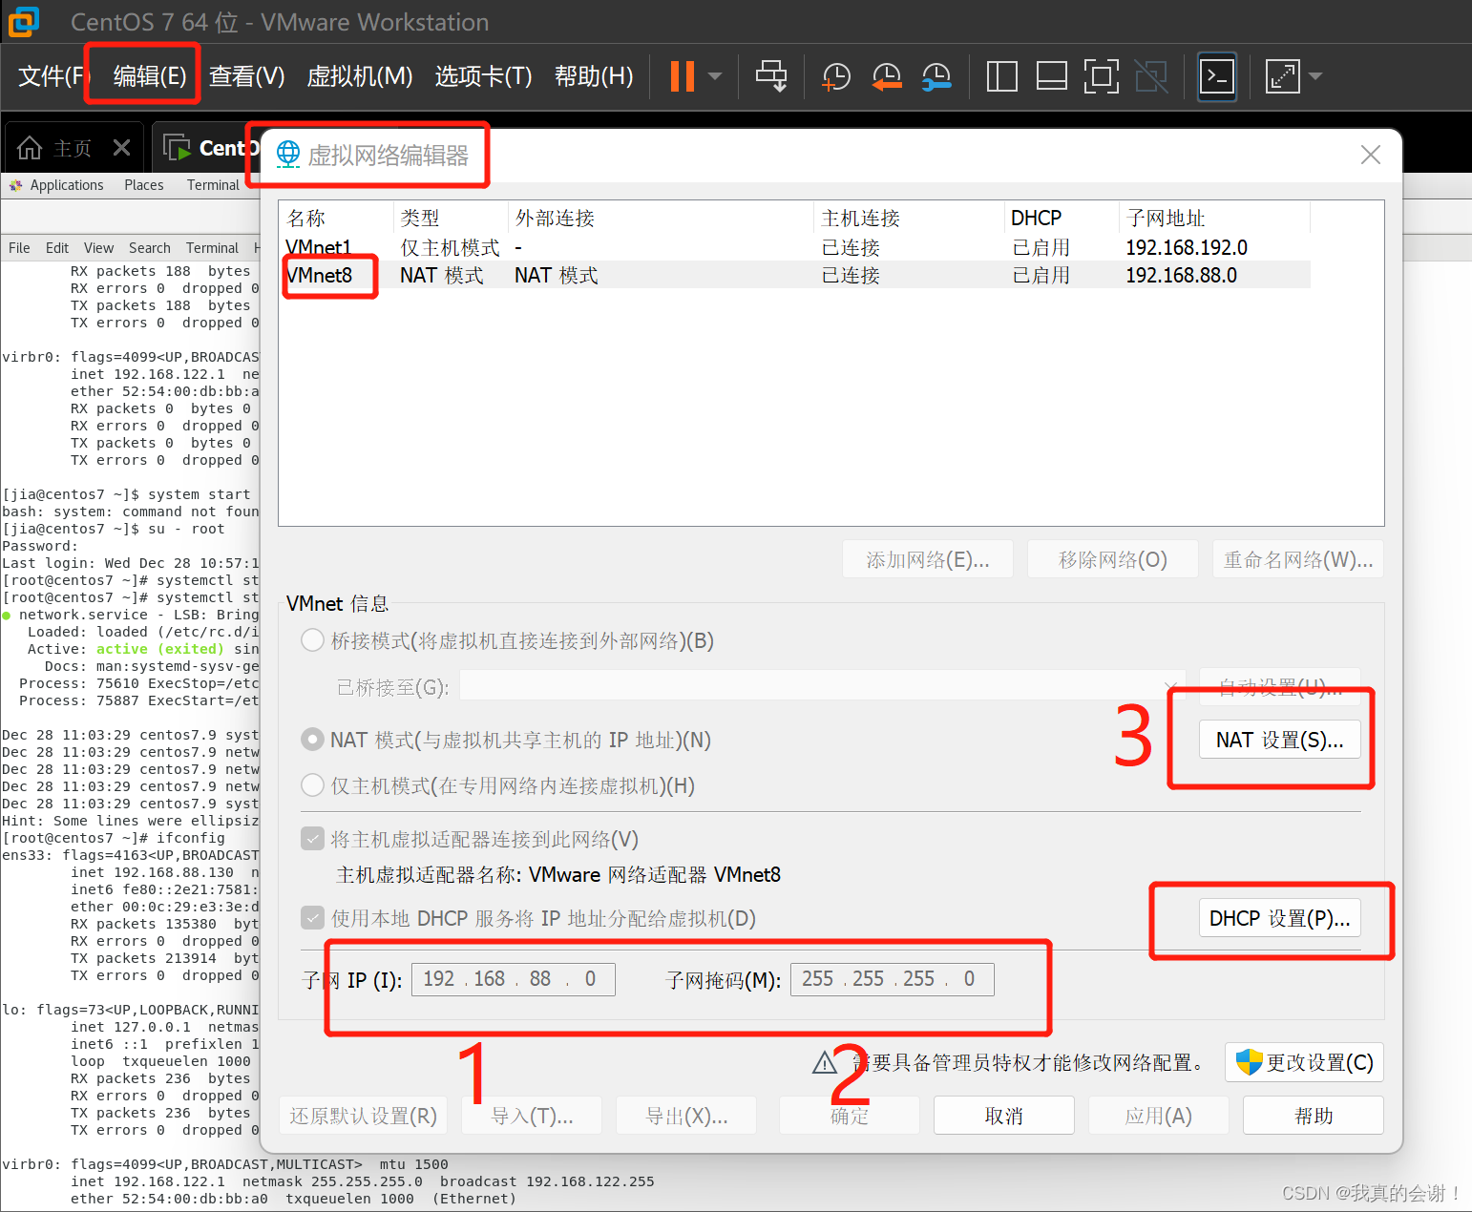The image size is (1472, 1212).
Task: Click the CentOS virtual machine tab icon
Action: pyautogui.click(x=177, y=148)
